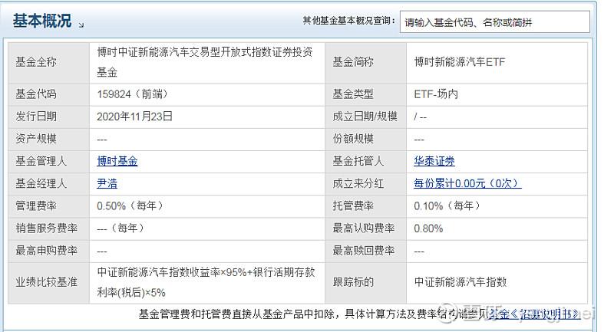Click the 成立日期/规模 label cell
Image resolution: width=614 pixels, height=332 pixels.
coord(366,117)
